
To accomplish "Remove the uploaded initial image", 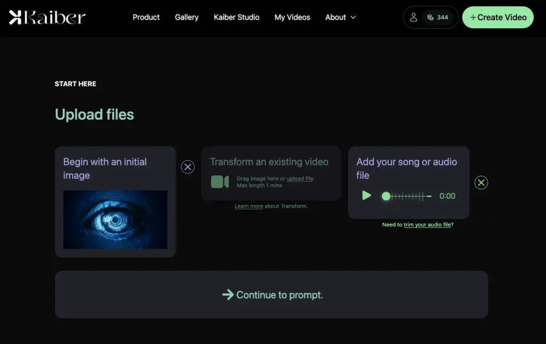I will 188,167.
